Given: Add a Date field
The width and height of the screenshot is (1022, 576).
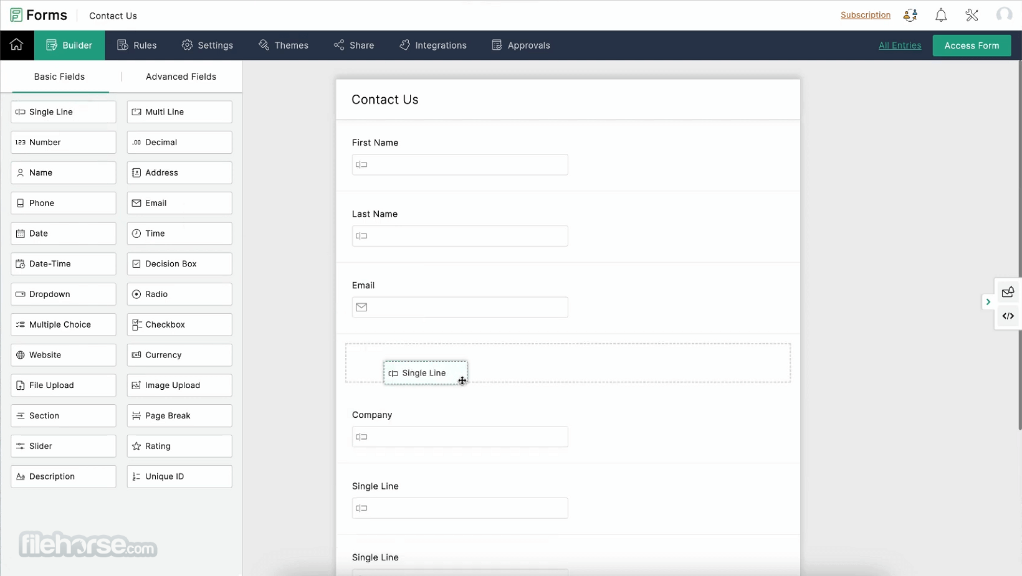Looking at the screenshot, I should click(x=64, y=234).
